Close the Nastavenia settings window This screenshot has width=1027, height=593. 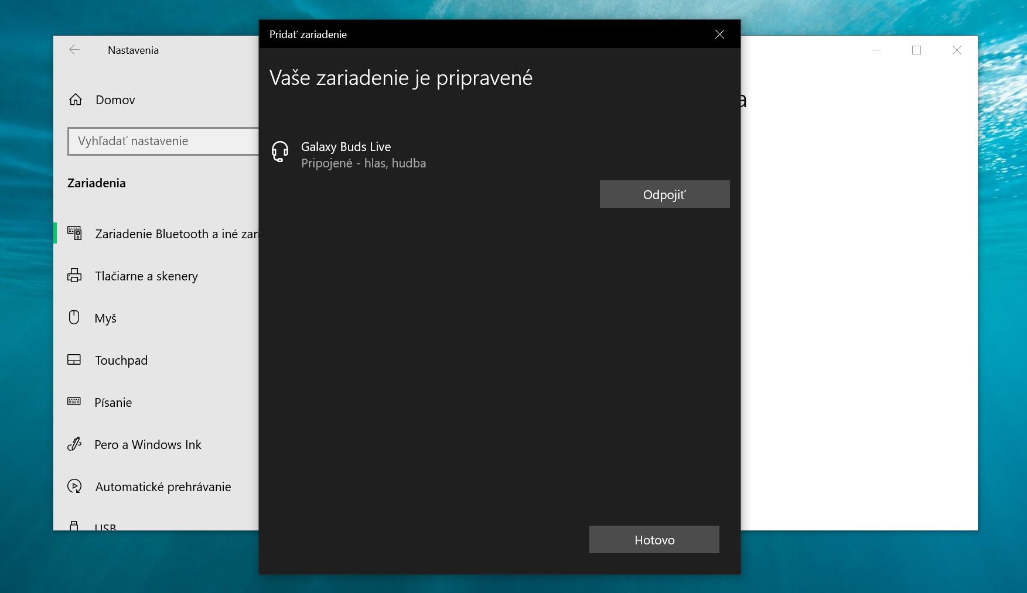[x=957, y=50]
